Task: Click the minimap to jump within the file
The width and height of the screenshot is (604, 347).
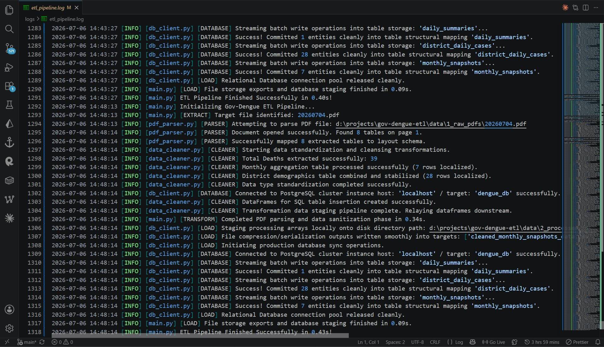Action: [581, 177]
